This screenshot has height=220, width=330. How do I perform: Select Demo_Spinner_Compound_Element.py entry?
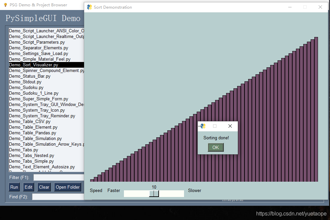coord(46,70)
